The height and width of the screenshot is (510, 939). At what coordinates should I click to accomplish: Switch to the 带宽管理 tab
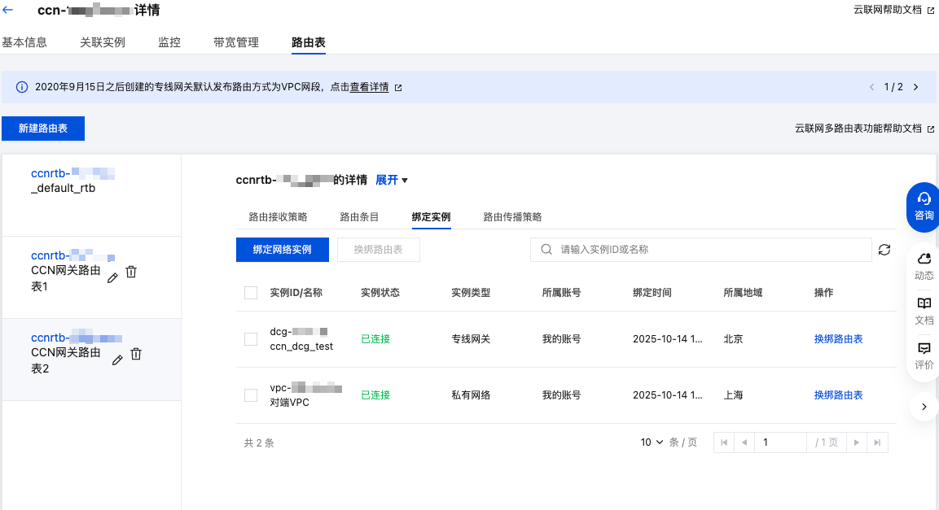coord(235,42)
